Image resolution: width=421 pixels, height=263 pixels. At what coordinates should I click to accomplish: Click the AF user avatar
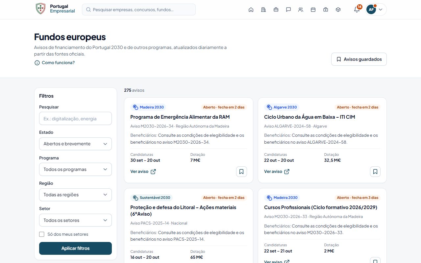click(371, 10)
